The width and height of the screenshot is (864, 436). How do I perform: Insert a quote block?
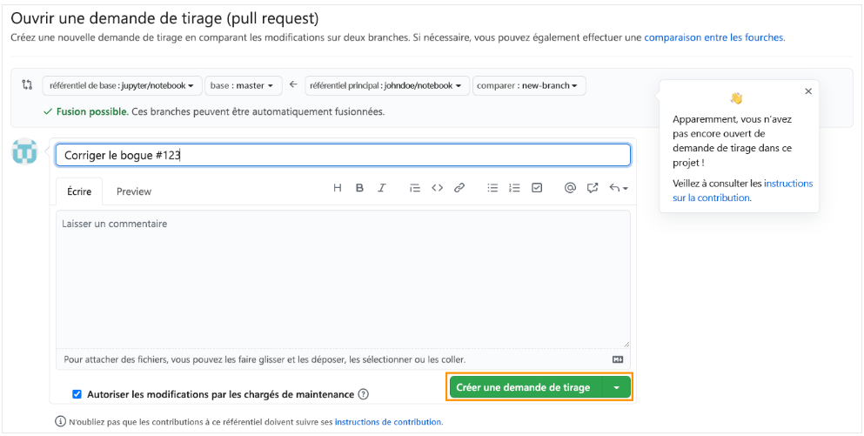coord(415,188)
